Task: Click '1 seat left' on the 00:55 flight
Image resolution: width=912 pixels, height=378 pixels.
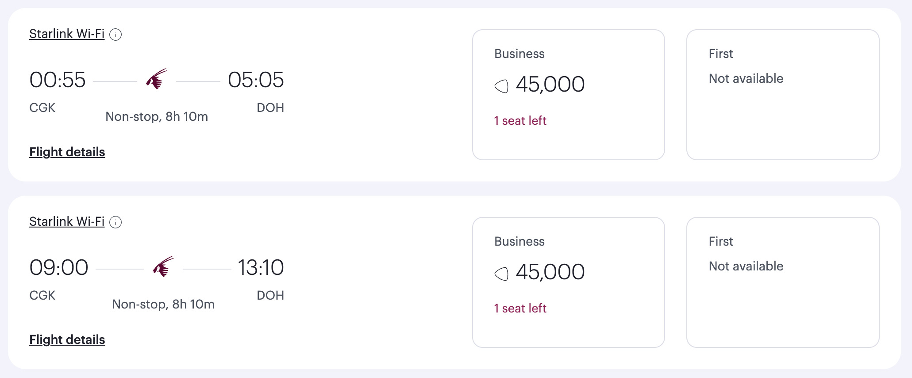Action: coord(520,120)
